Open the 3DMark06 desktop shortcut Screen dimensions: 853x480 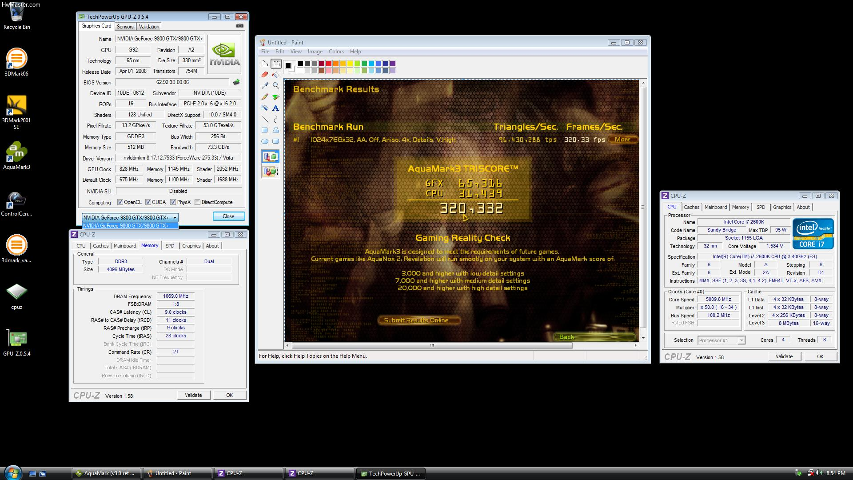16,63
